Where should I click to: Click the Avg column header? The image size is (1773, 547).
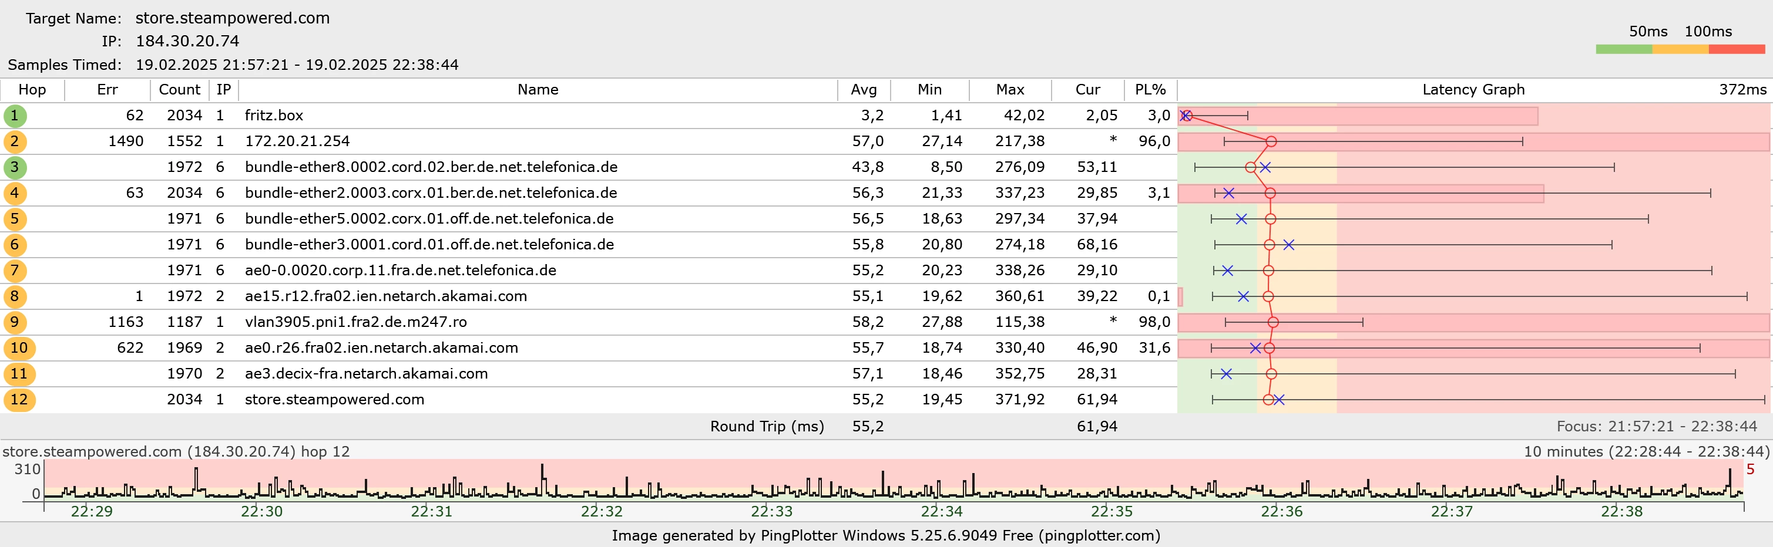coord(864,89)
